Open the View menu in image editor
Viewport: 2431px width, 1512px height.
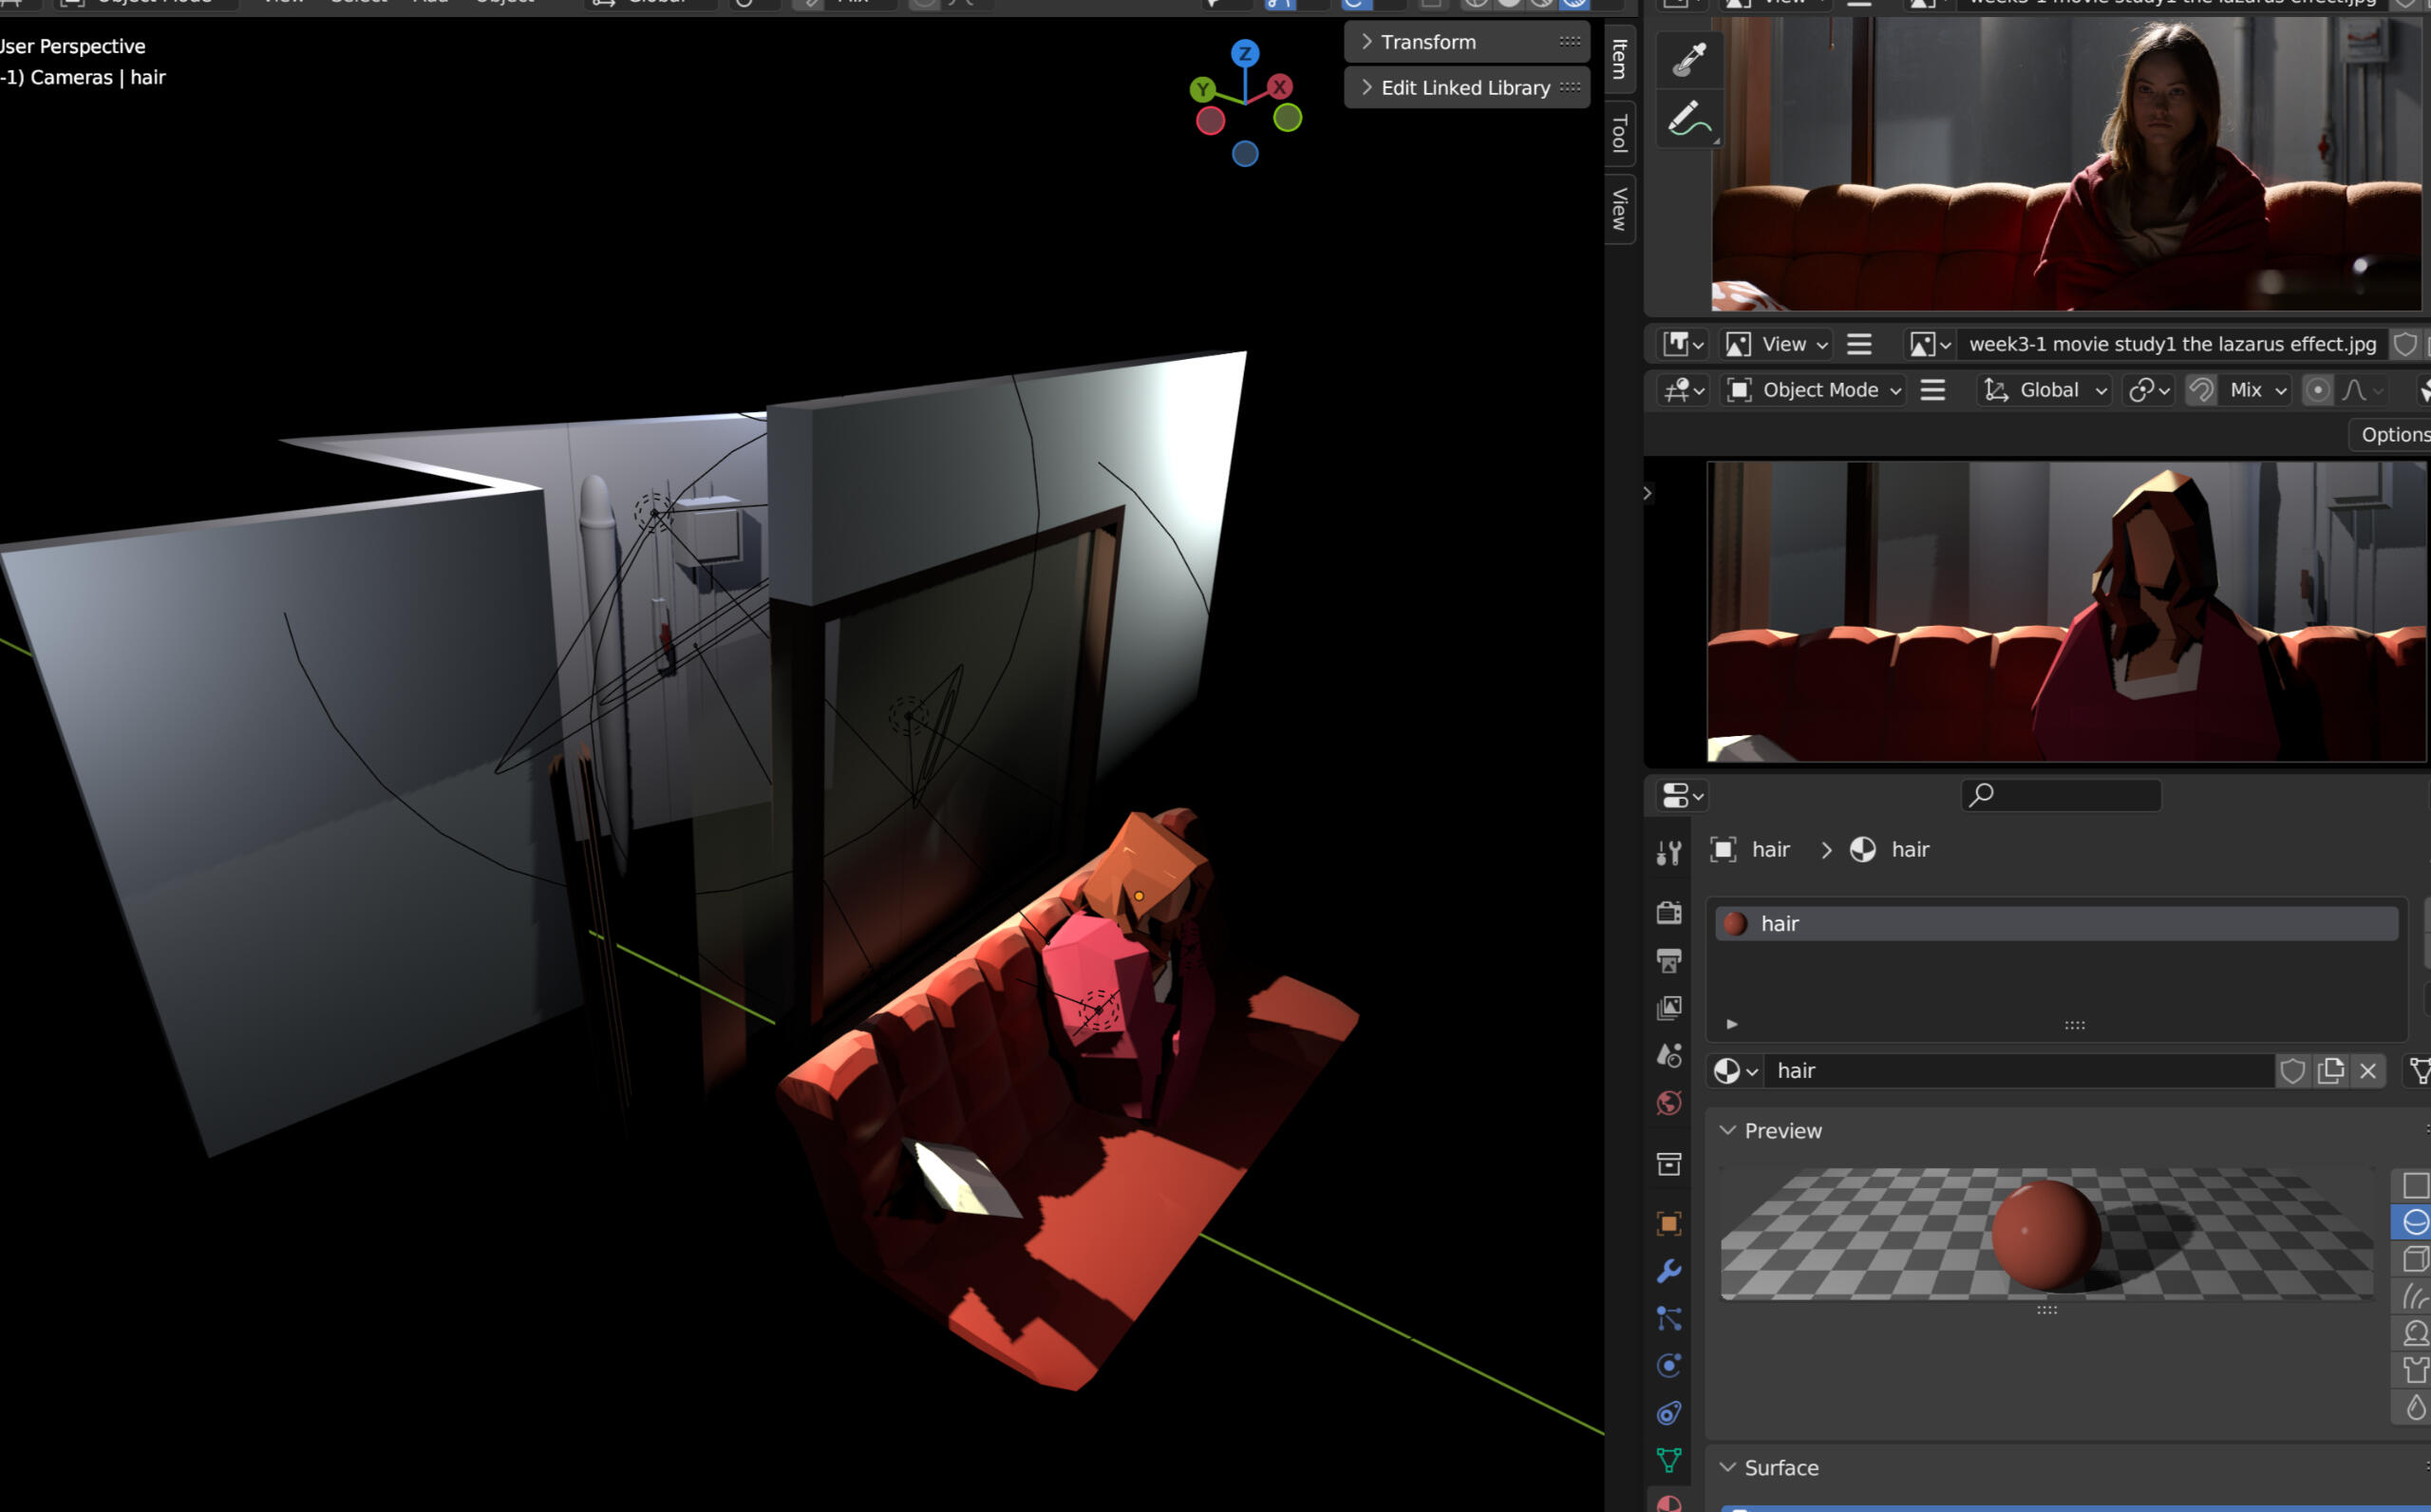[1782, 345]
